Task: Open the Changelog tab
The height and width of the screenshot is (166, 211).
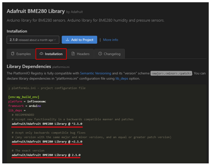Action: coord(110,54)
